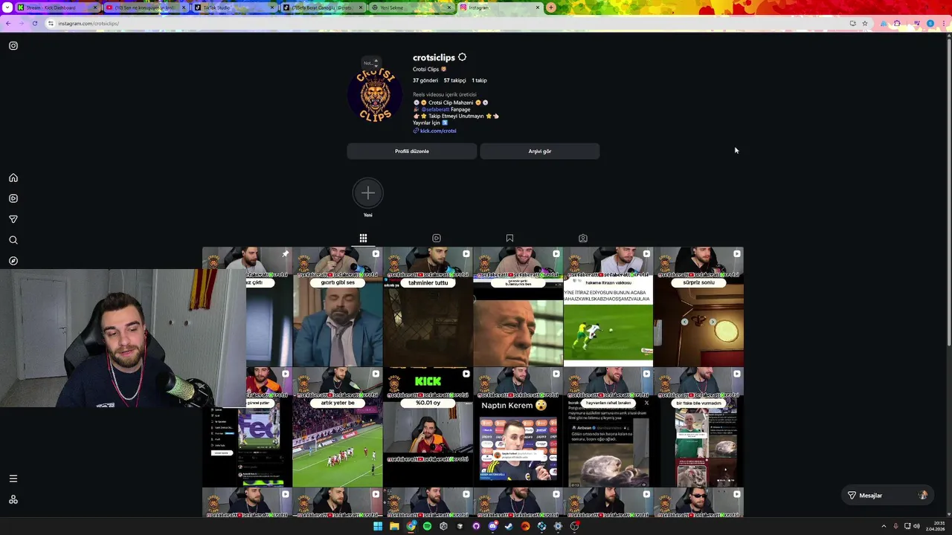952x535 pixels.
Task: Open the @sefaberatt mention link
Action: 435,109
